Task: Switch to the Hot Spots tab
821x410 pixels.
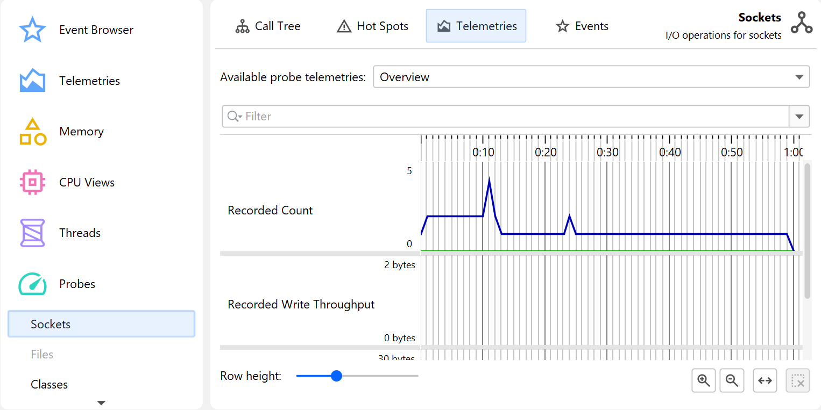Action: tap(372, 26)
